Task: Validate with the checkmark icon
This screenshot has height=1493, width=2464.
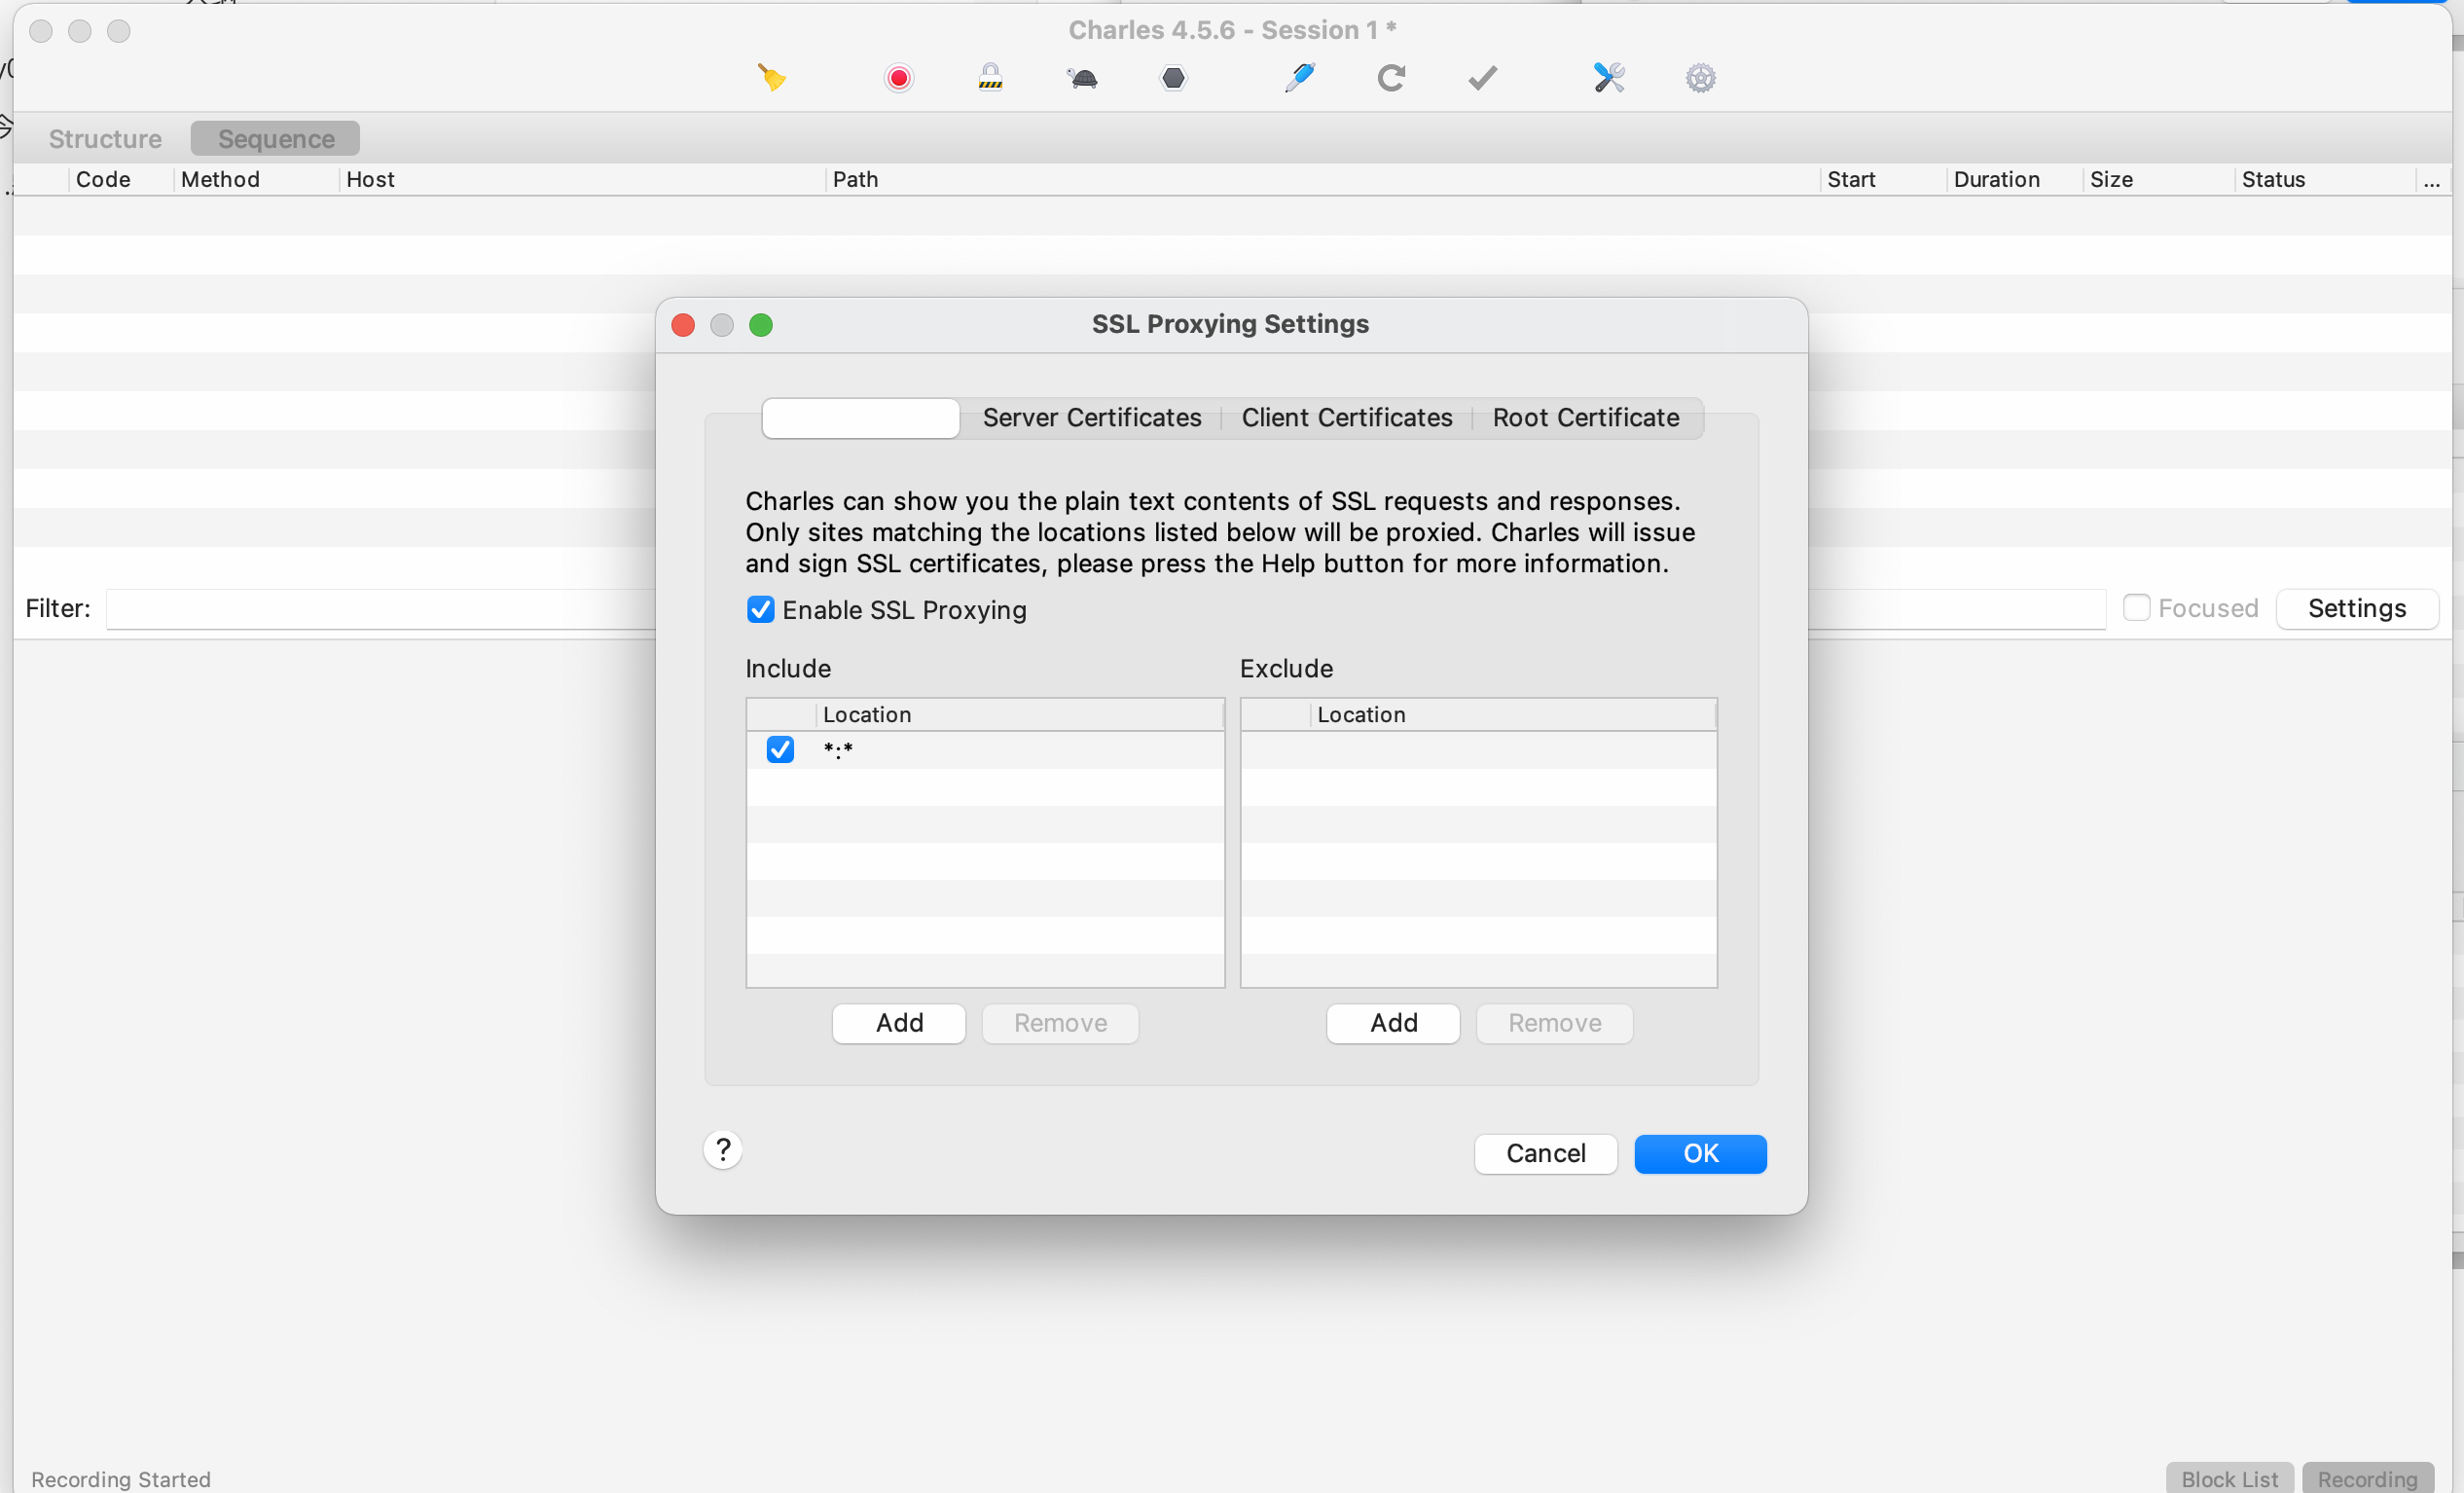Action: (x=1482, y=77)
